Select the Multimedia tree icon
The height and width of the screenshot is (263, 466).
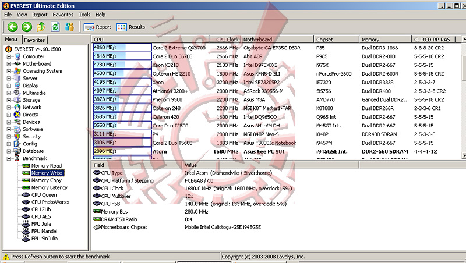coord(17,93)
